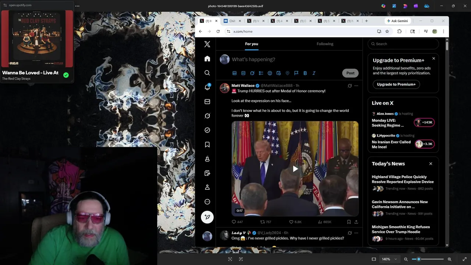Screen dimensions: 471x265
Task: Zoom in on photo viewer
Action: (449, 259)
